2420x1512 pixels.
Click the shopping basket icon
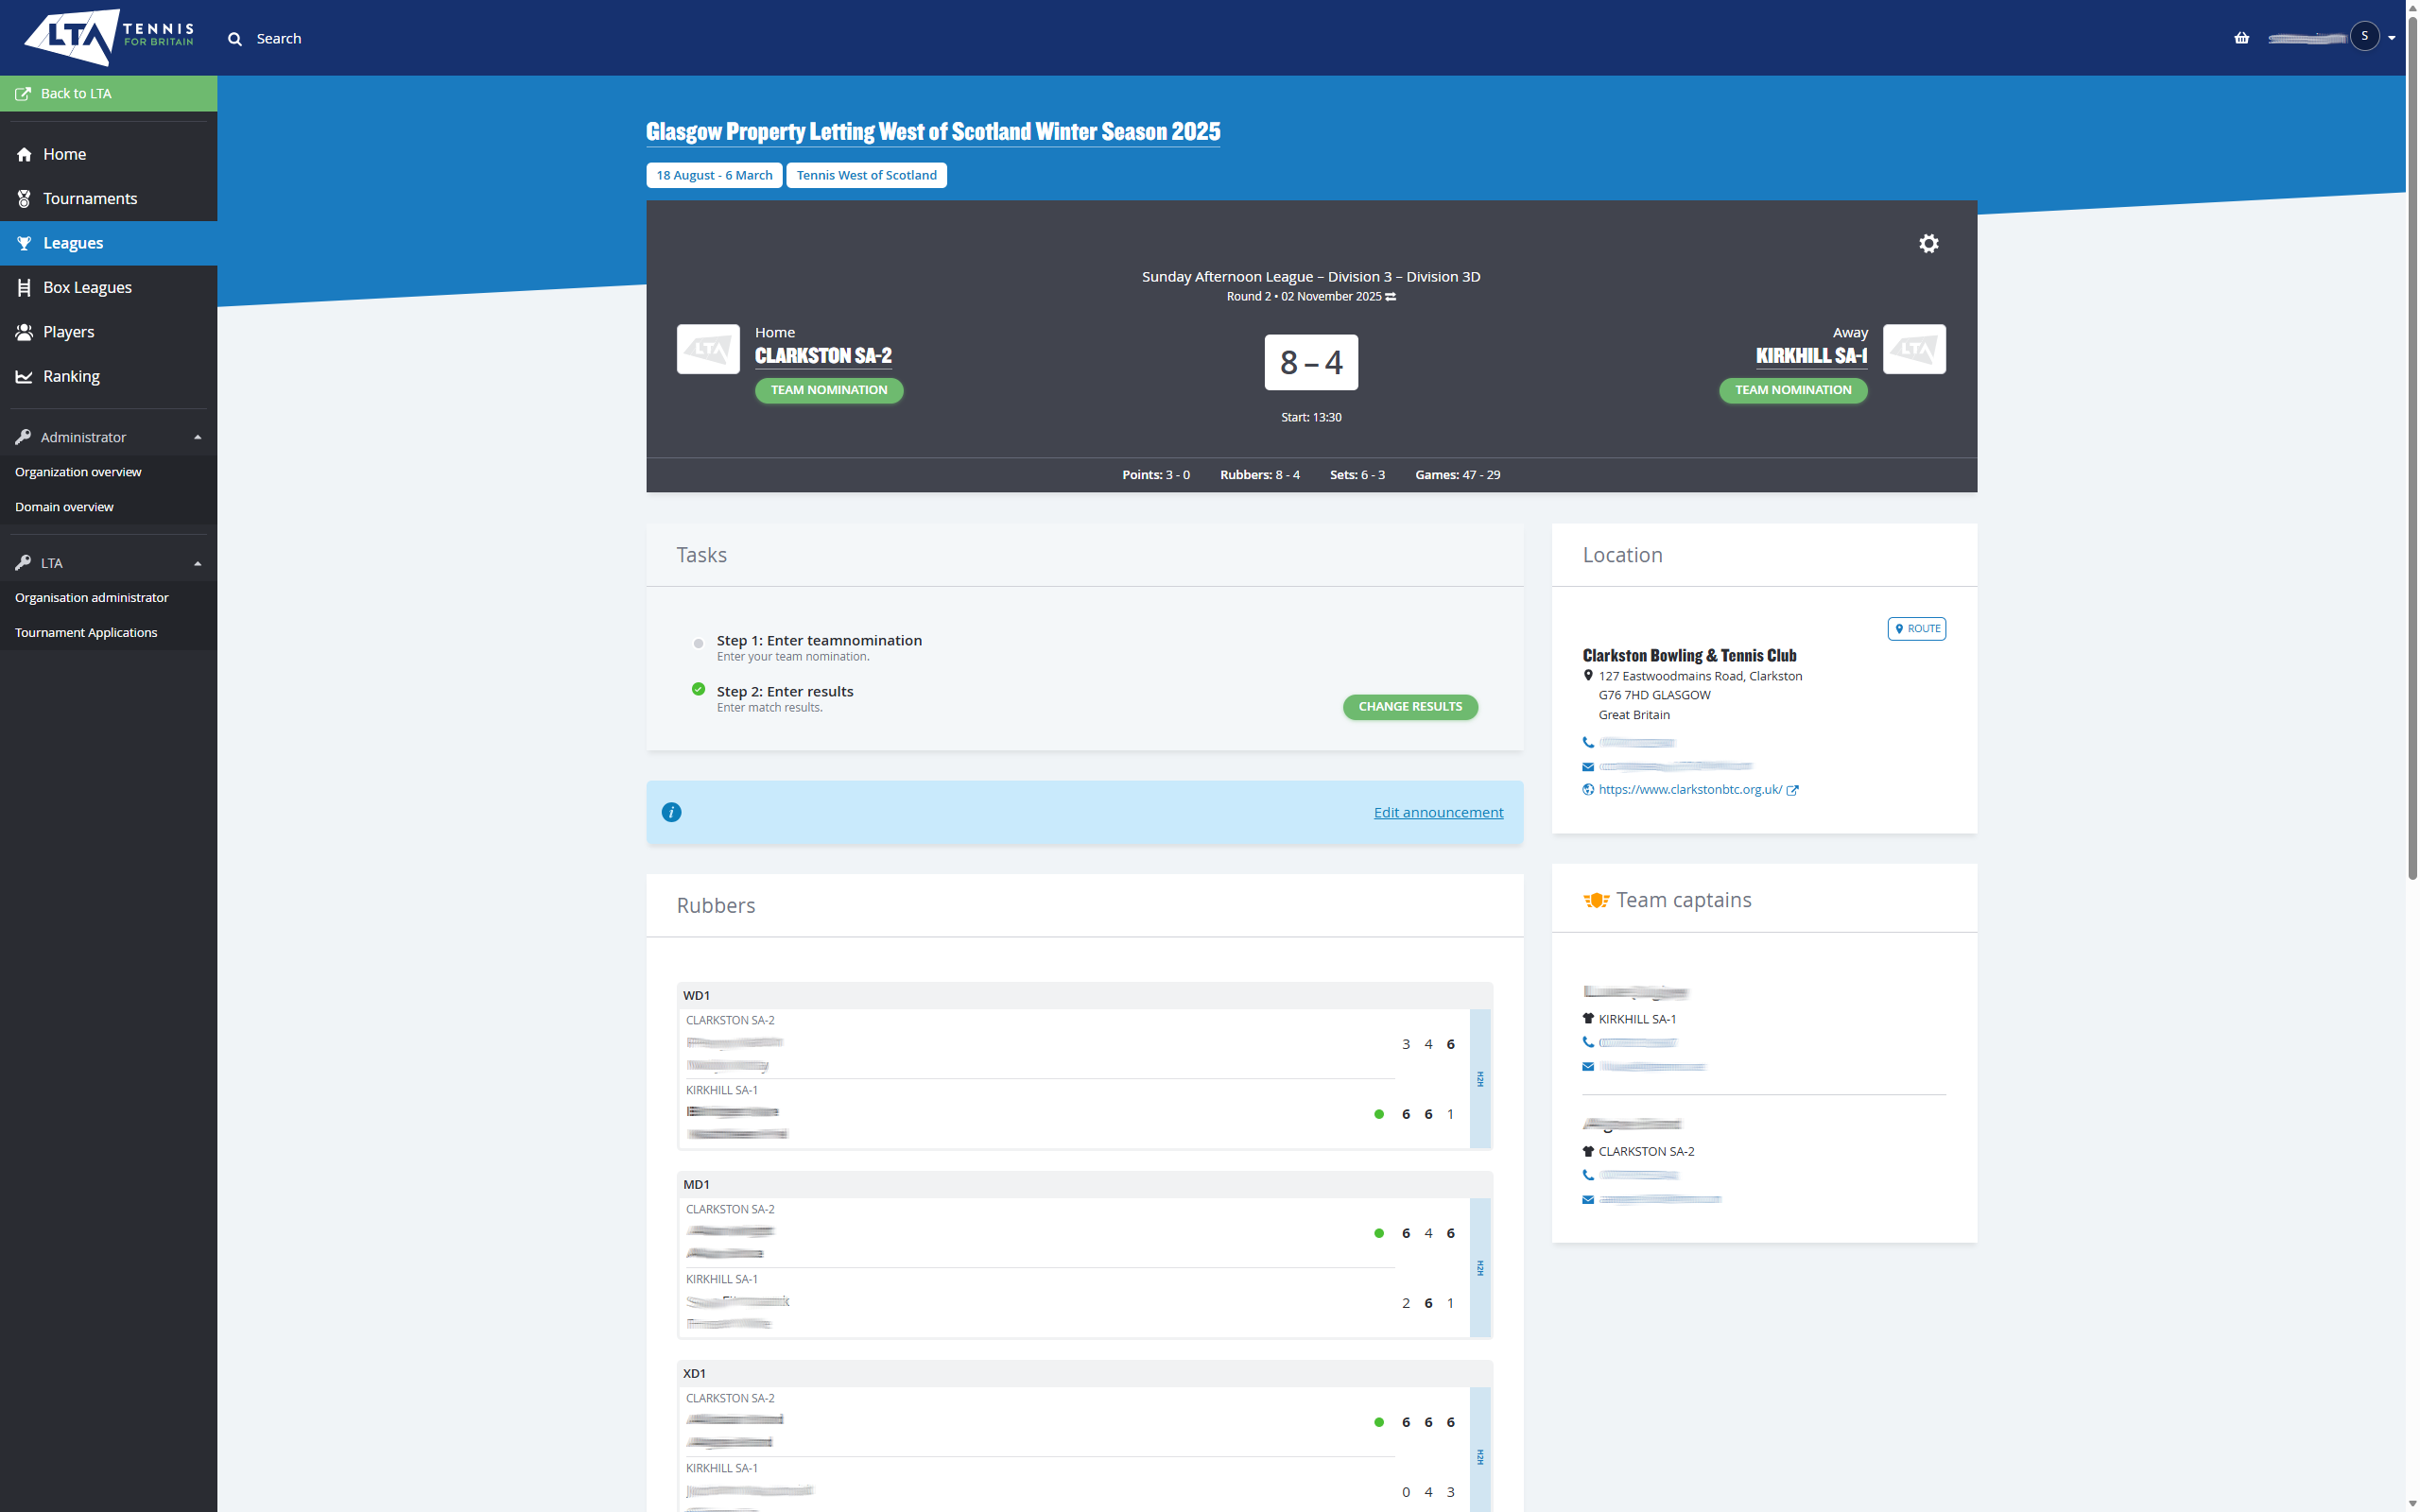2241,38
